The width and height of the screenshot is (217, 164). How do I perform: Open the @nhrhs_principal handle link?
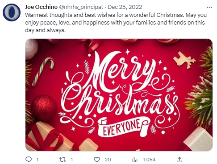click(x=81, y=7)
